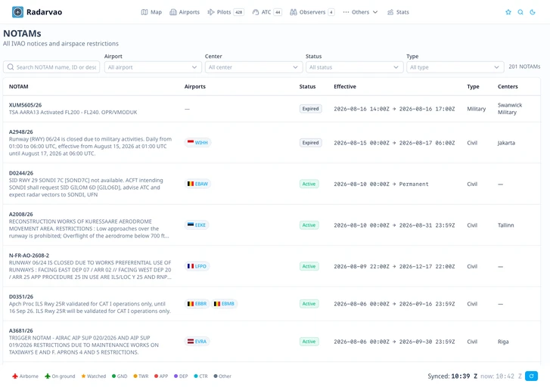The width and height of the screenshot is (550, 387).
Task: Click the Status column header
Action: point(307,86)
